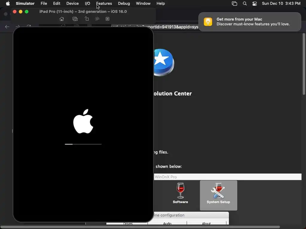306x229 pixels.
Task: Open the Edit menu
Action: coord(56,4)
